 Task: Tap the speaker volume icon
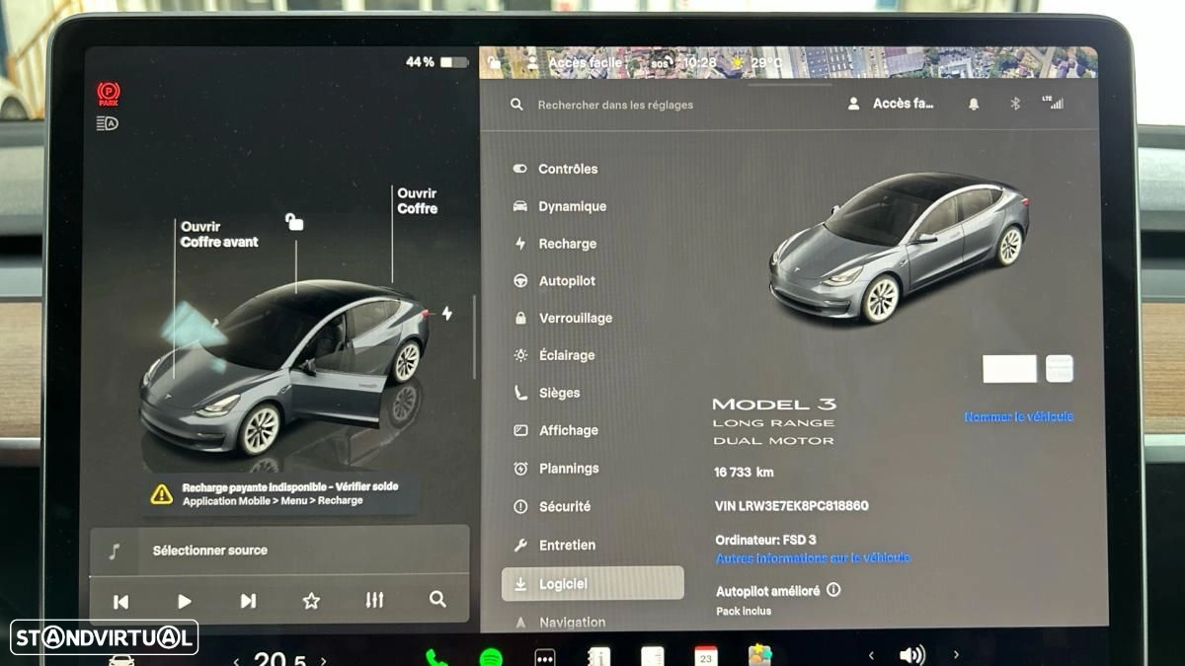click(911, 656)
